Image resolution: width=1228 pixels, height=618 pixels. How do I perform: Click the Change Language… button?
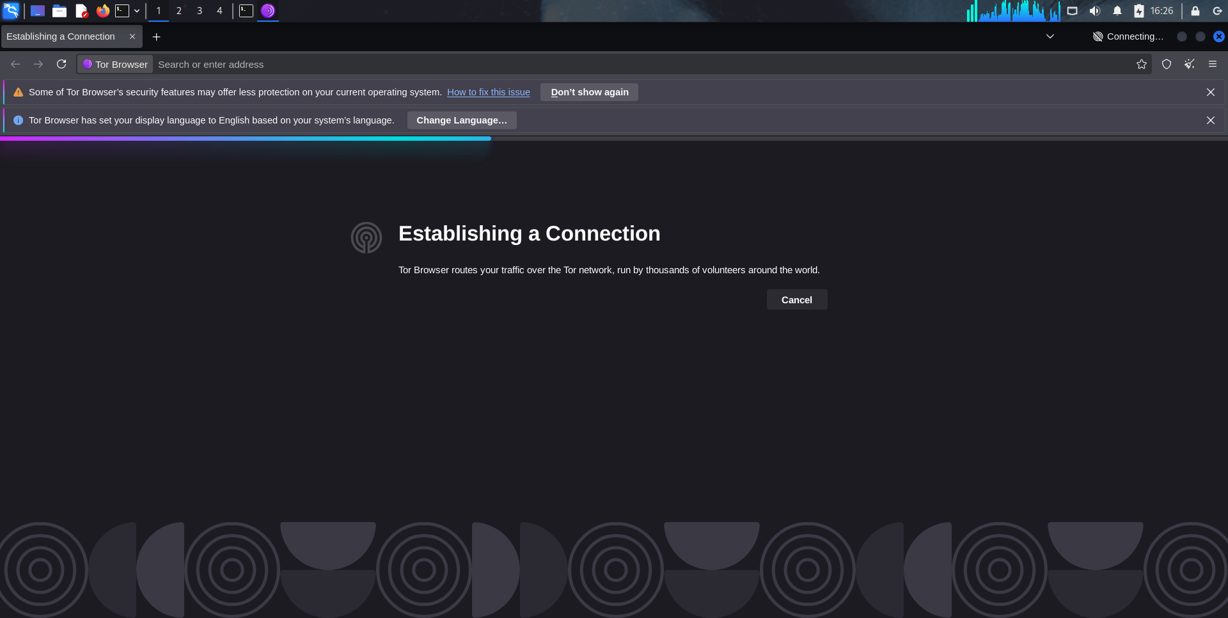[x=462, y=120]
